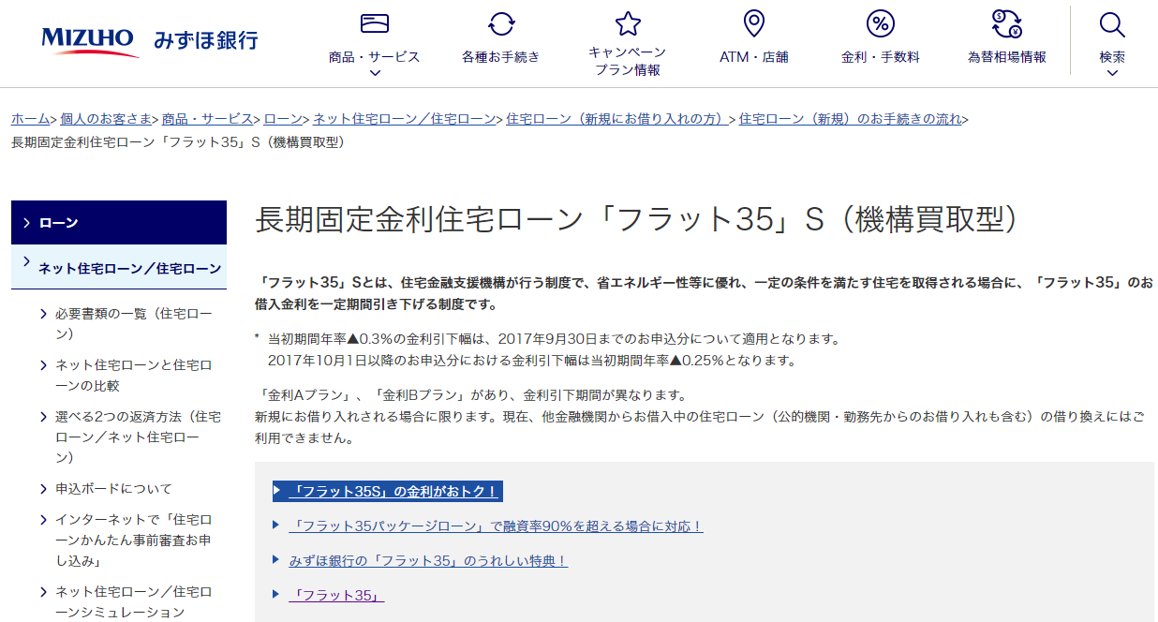The height and width of the screenshot is (622, 1158).
Task: Click the みずほ銀行 text logo
Action: point(206,40)
